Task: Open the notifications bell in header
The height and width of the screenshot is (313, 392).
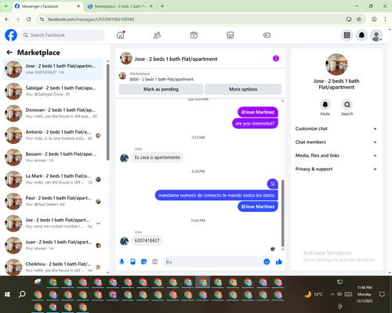Action: coord(361,35)
